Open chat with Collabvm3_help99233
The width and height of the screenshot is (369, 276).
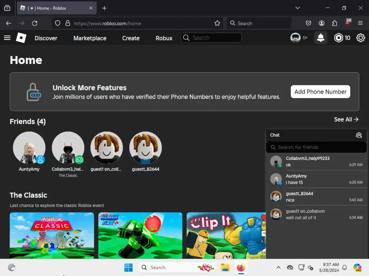tap(316, 161)
